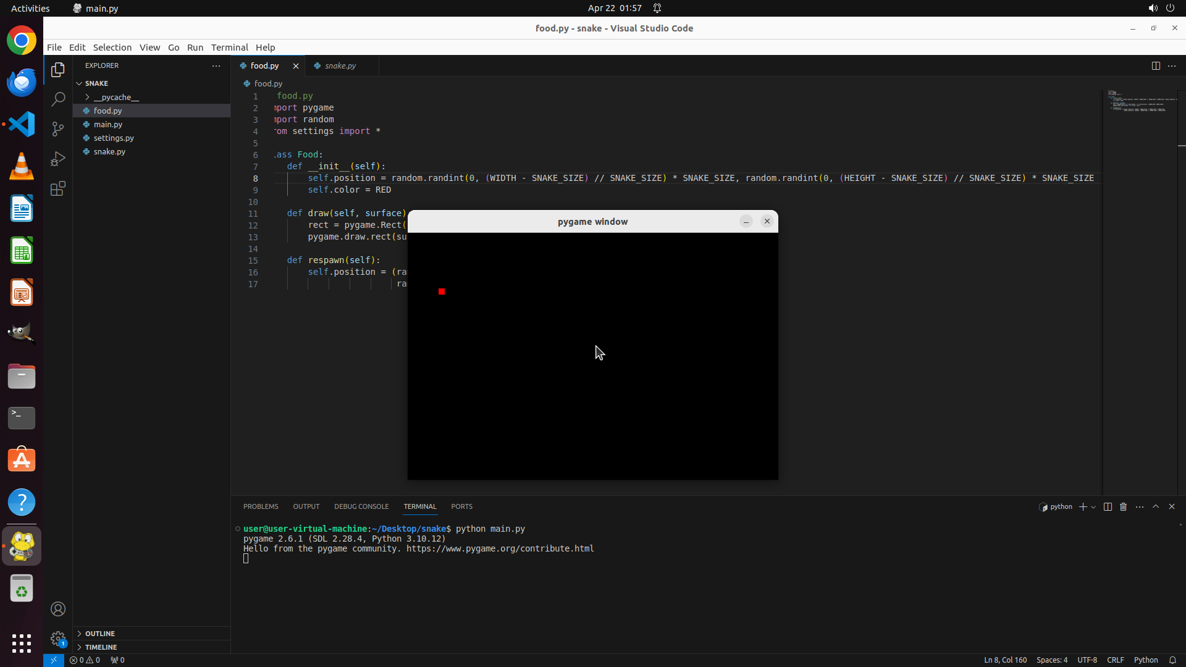Switch to the snake.py editor tab
This screenshot has height=667, width=1186.
pos(340,65)
